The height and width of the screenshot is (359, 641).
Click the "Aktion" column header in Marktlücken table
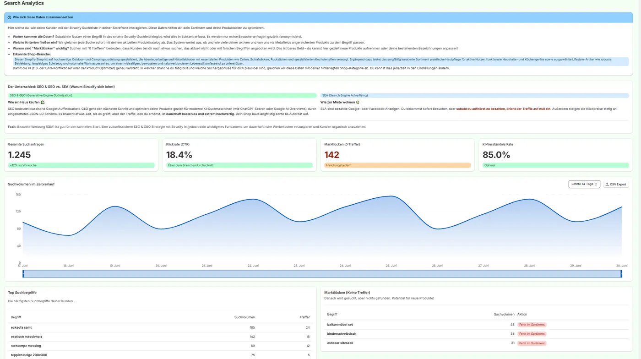pyautogui.click(x=522, y=315)
